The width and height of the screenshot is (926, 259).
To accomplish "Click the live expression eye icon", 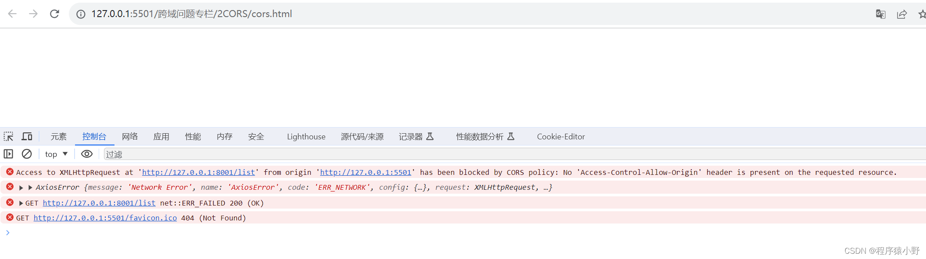I will [x=87, y=154].
